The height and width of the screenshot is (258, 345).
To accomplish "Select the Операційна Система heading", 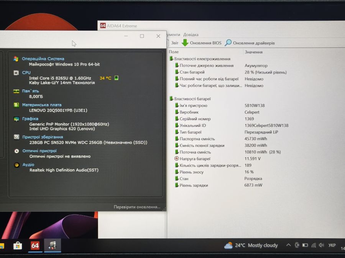I will click(43, 59).
